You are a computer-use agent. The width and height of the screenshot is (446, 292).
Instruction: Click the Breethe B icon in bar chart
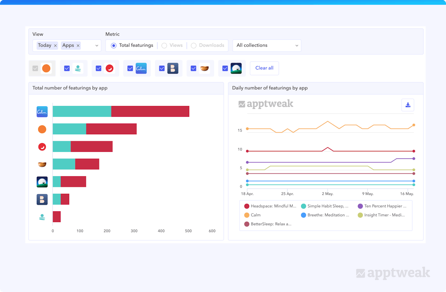42,199
